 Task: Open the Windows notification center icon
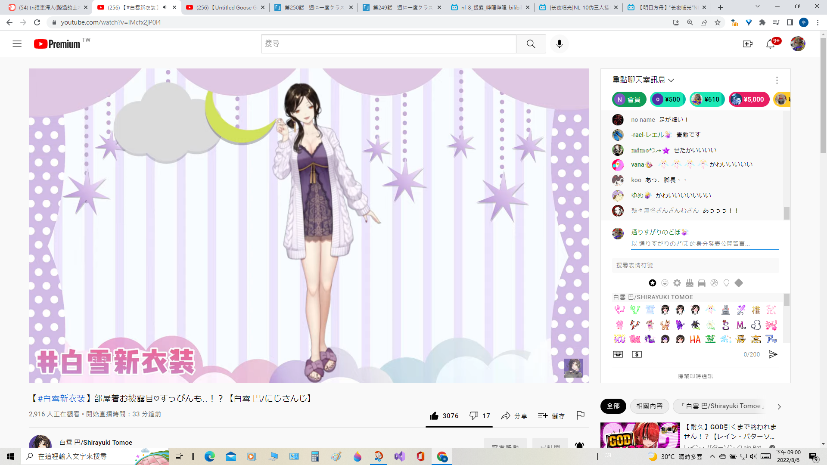tap(813, 456)
